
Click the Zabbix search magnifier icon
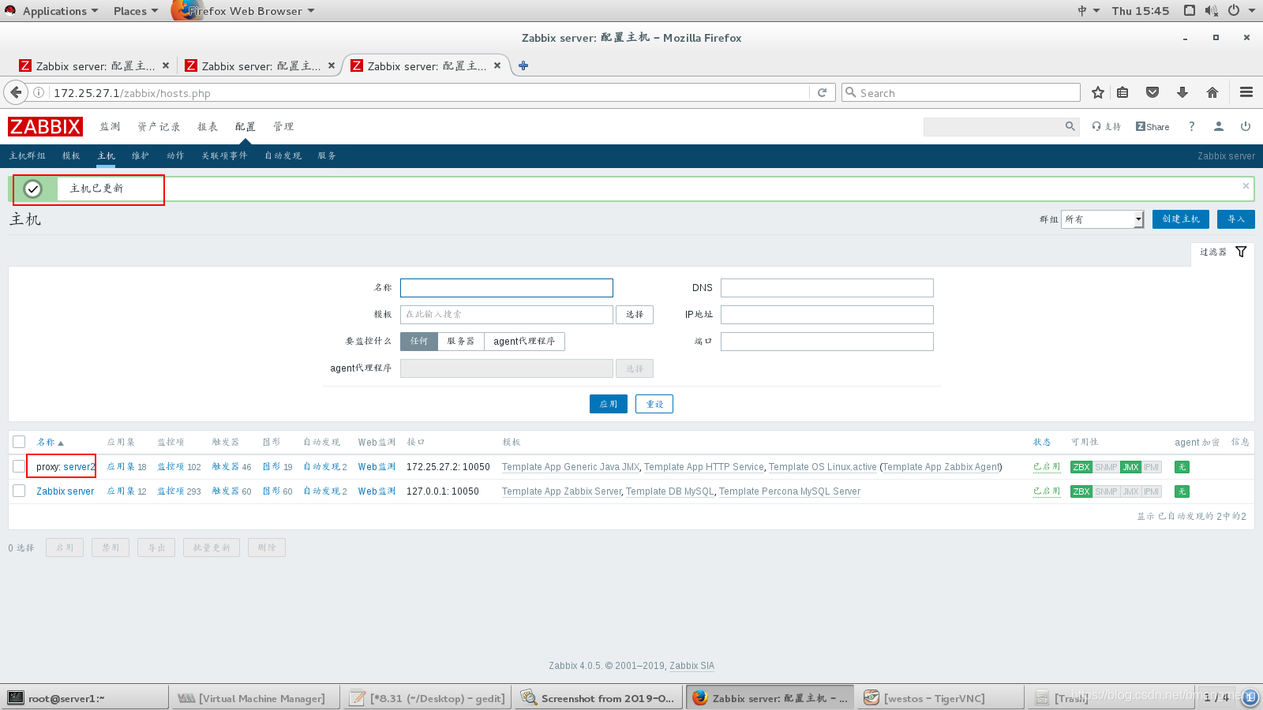[x=1070, y=126]
